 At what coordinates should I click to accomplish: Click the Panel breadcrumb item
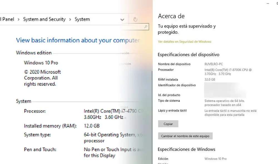coord(7,19)
